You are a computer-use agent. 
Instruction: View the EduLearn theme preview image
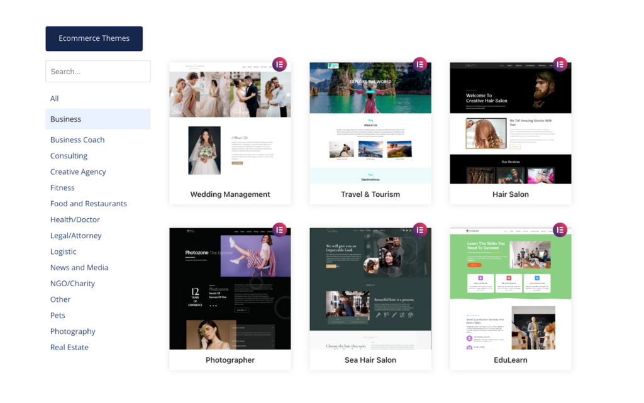[511, 289]
